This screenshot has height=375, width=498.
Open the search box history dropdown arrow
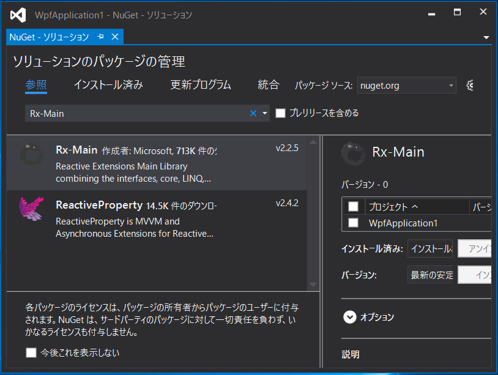coord(263,113)
